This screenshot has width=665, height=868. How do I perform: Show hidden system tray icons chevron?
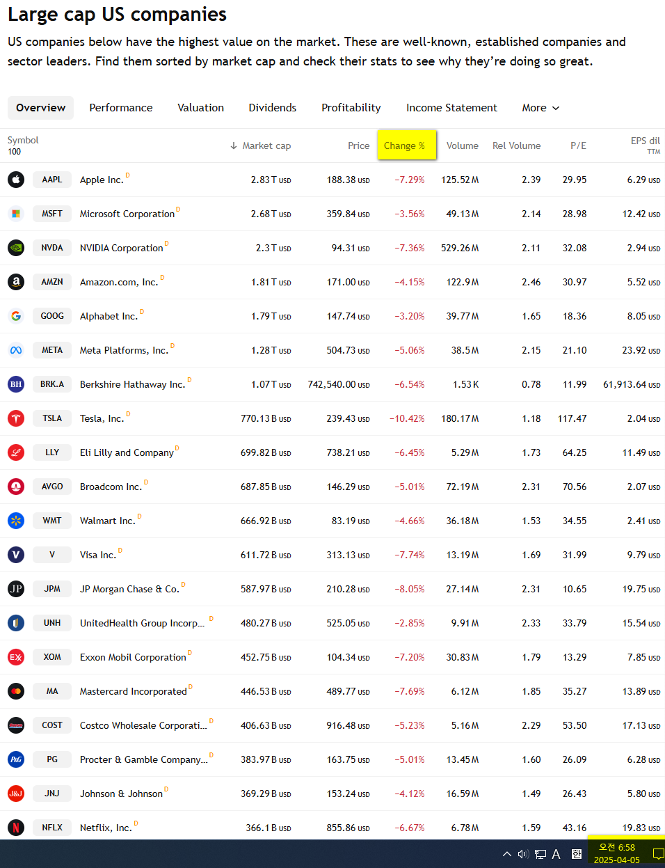[506, 854]
